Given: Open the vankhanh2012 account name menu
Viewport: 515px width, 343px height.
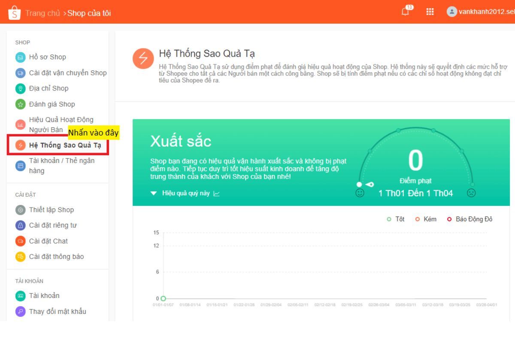Looking at the screenshot, I should (487, 12).
